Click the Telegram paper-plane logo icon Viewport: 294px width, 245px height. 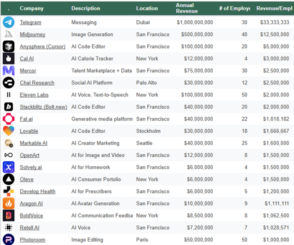[9, 22]
